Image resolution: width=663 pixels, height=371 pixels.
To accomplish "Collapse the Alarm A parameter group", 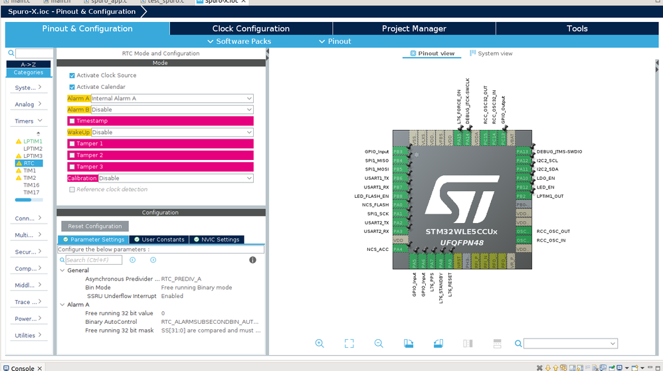I will tap(62, 305).
